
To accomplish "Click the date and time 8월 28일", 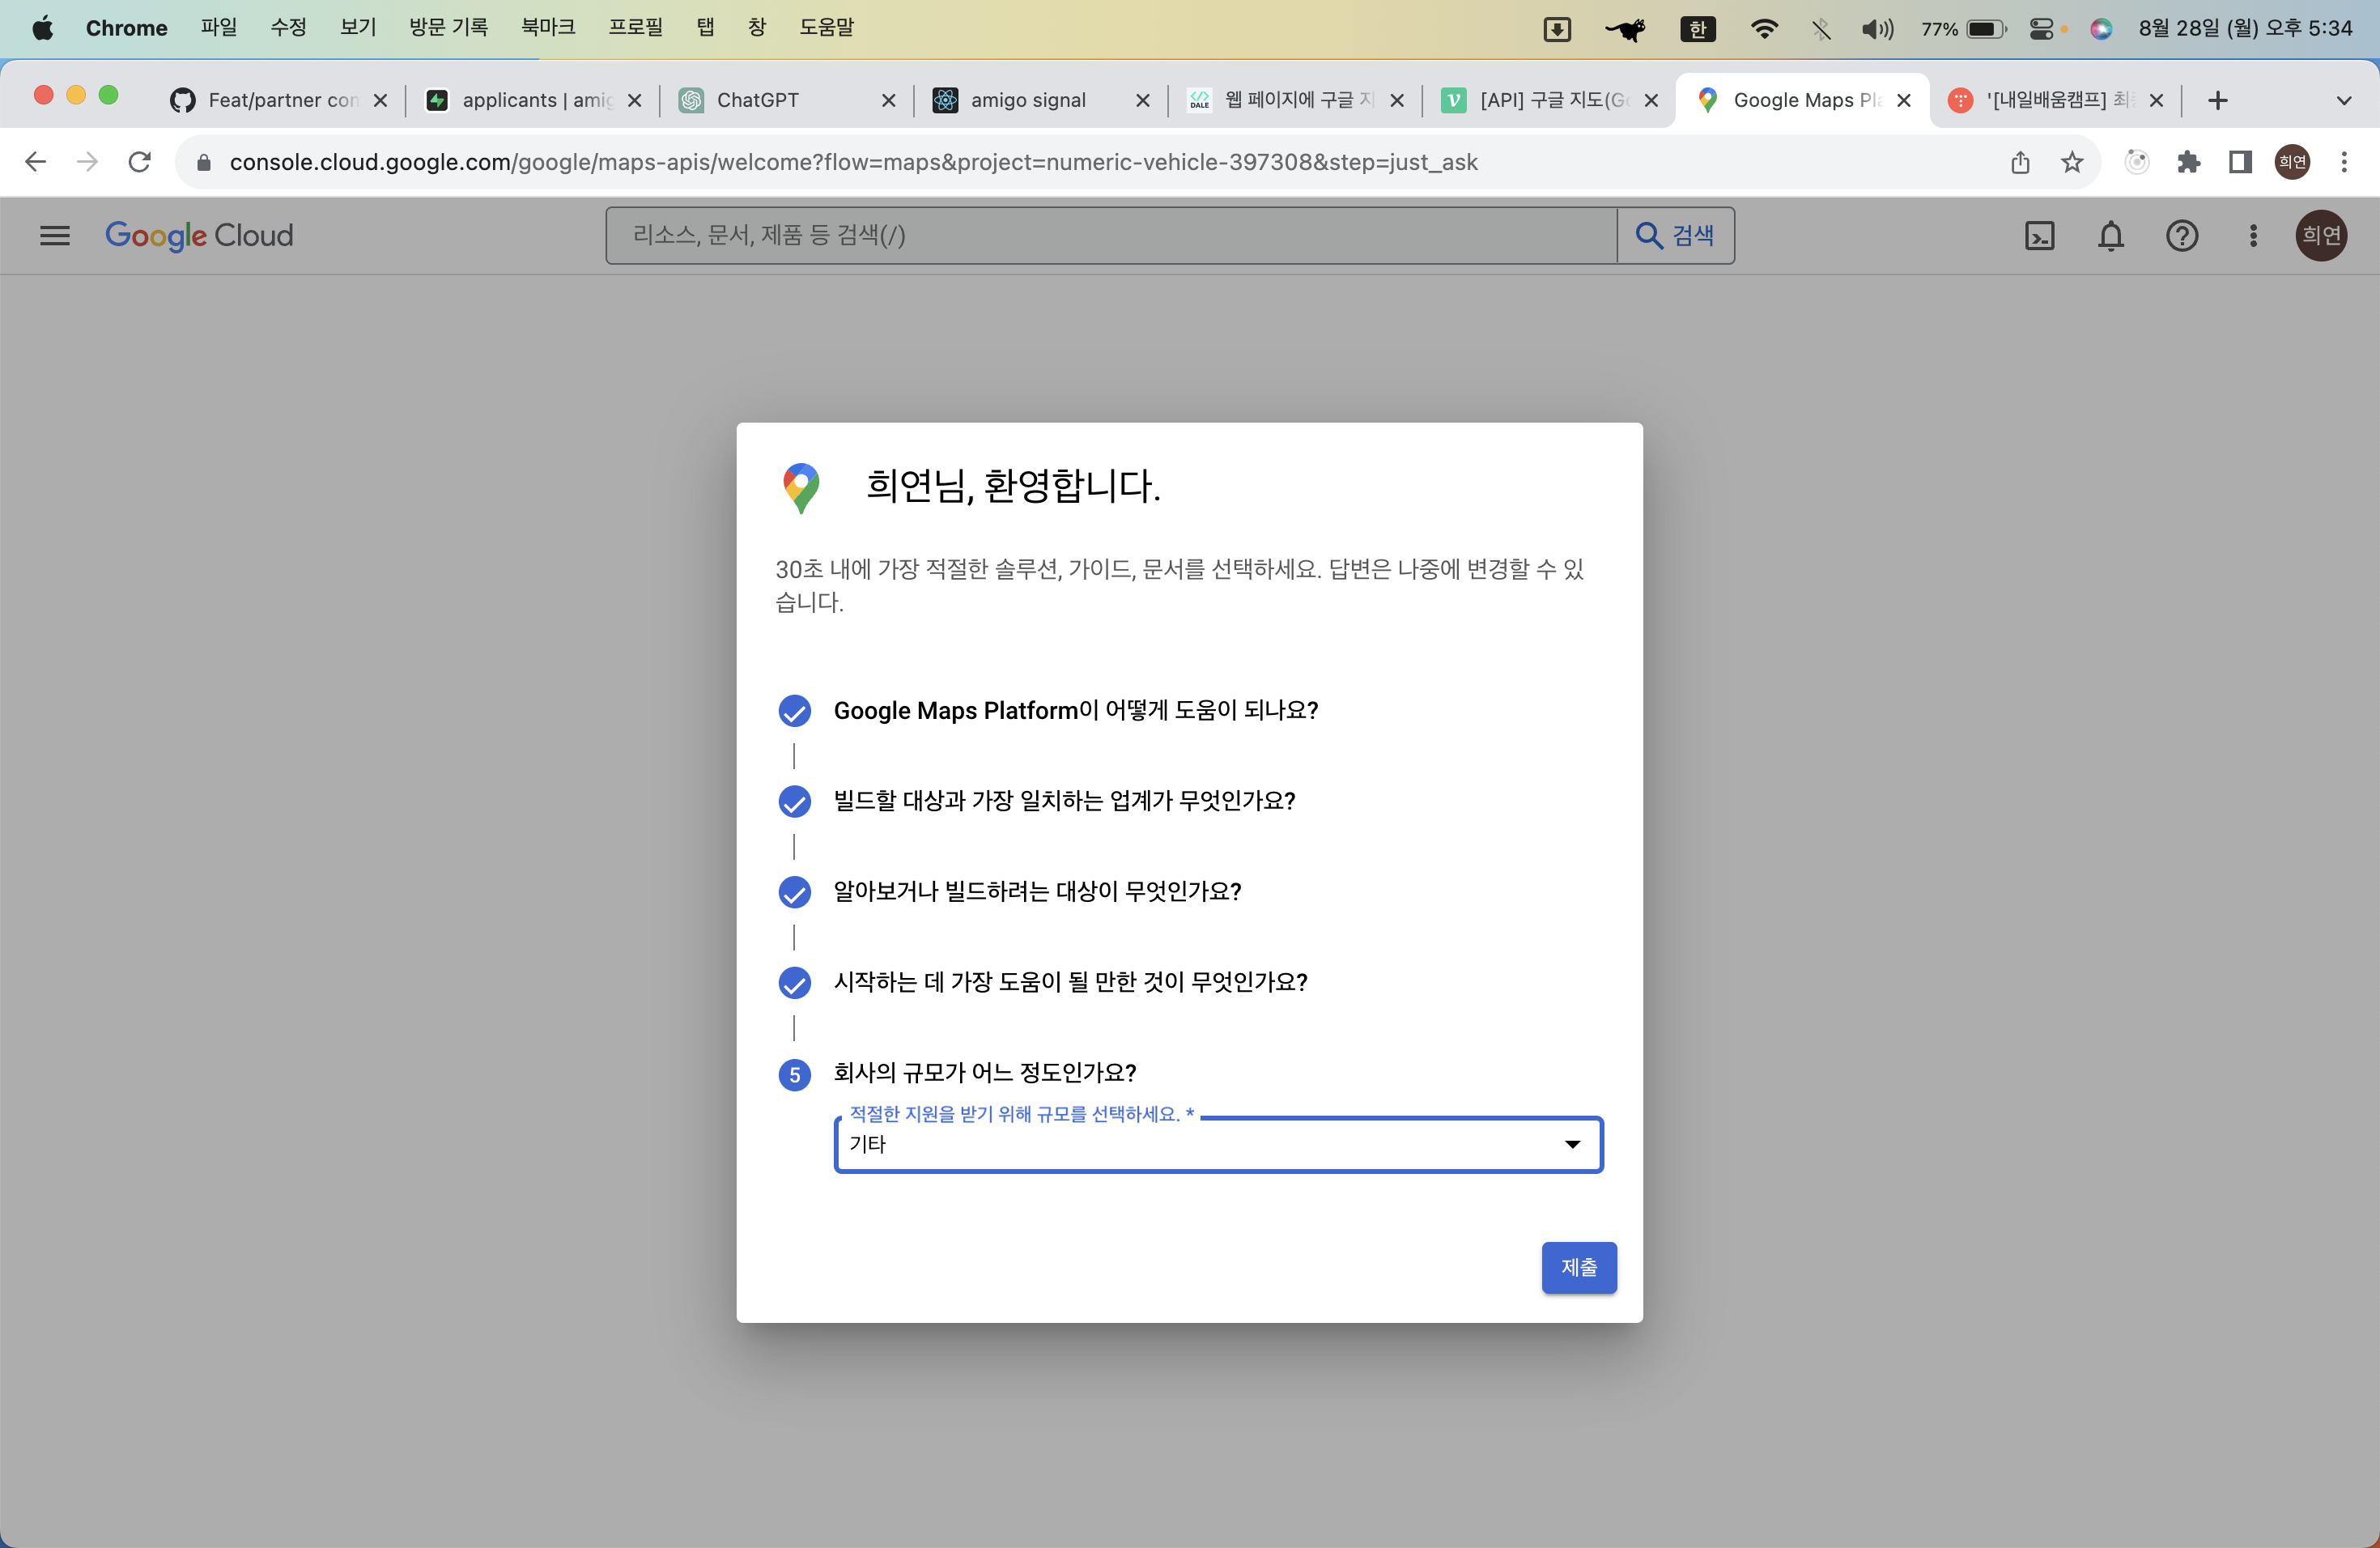I will point(2245,29).
